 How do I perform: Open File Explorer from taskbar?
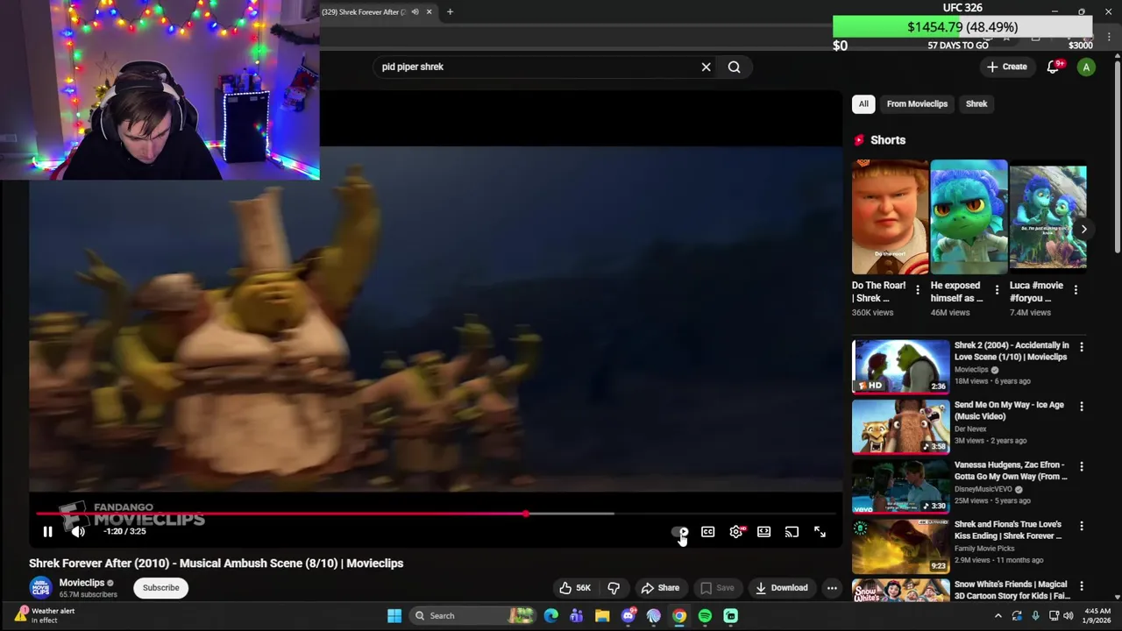(602, 615)
